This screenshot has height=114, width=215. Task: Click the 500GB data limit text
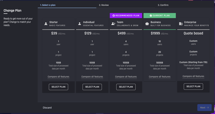pos(160,63)
